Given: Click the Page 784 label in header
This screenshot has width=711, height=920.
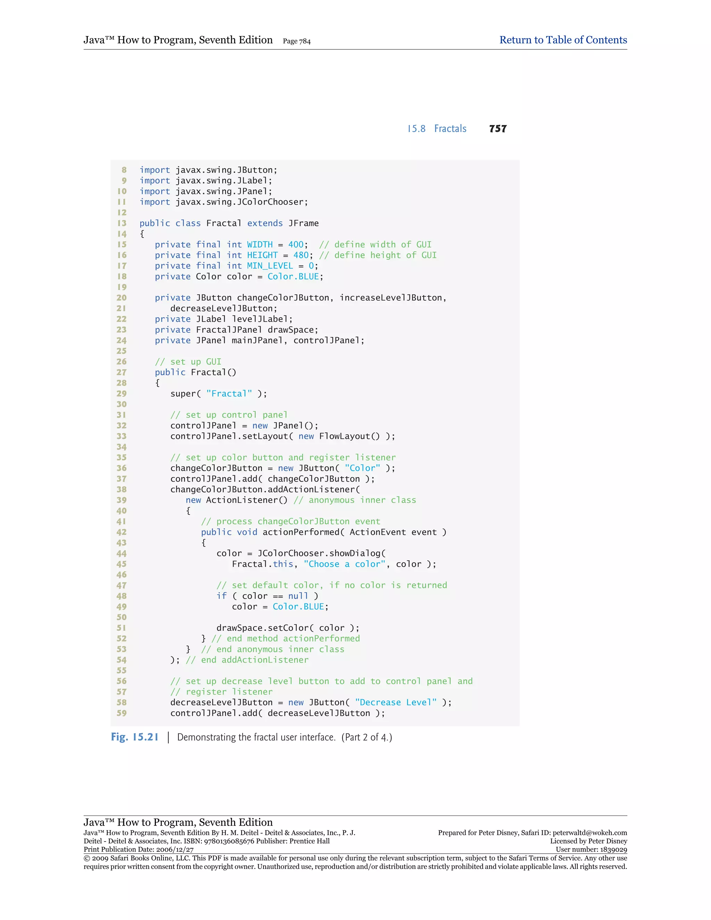Looking at the screenshot, I should coord(296,41).
